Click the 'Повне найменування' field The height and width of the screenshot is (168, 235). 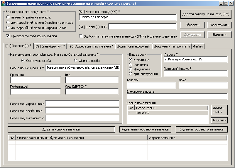[x=82, y=68]
